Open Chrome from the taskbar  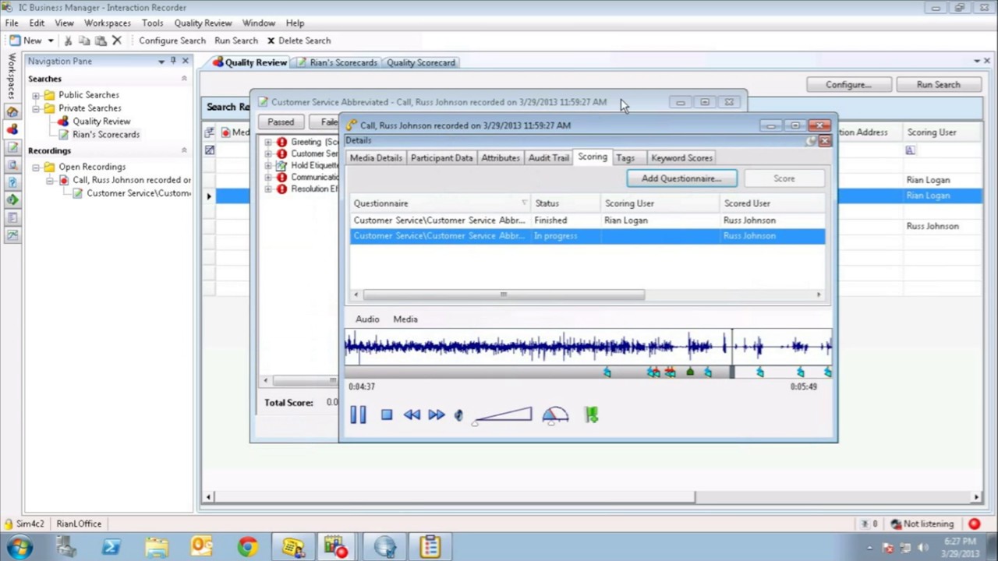[x=247, y=547]
